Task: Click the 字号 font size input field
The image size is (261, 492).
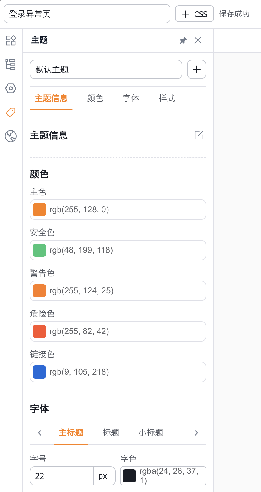Action: coord(62,476)
